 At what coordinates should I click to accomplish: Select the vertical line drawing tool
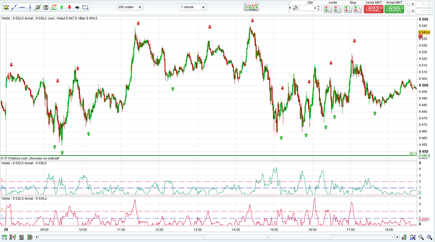click(x=30, y=7)
